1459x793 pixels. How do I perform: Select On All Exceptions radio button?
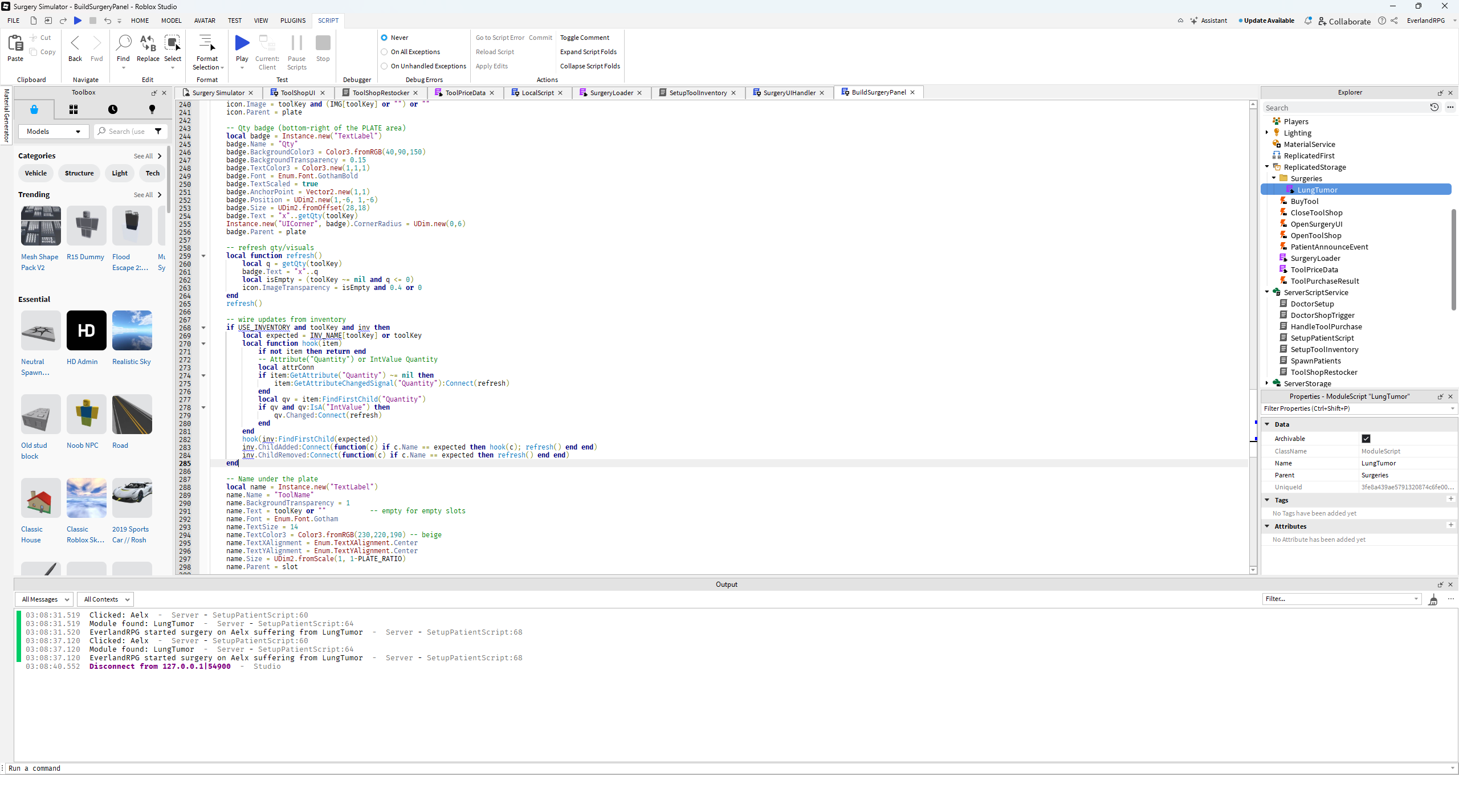(384, 52)
